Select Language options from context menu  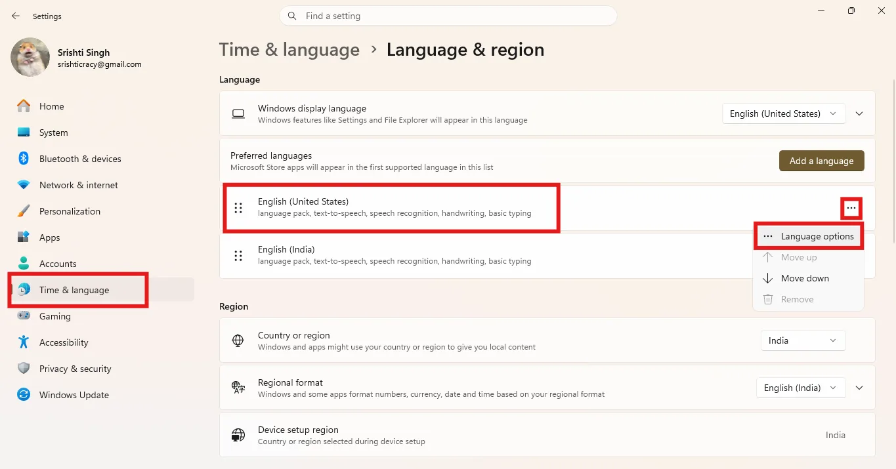click(809, 236)
